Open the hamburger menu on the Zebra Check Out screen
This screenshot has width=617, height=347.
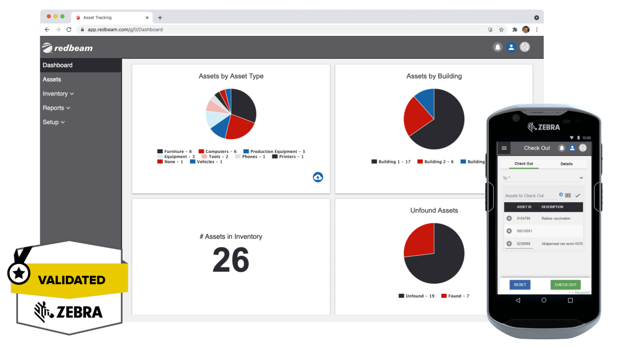(x=504, y=148)
